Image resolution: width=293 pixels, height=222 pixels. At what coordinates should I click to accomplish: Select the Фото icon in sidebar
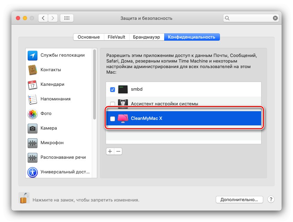[x=32, y=114]
